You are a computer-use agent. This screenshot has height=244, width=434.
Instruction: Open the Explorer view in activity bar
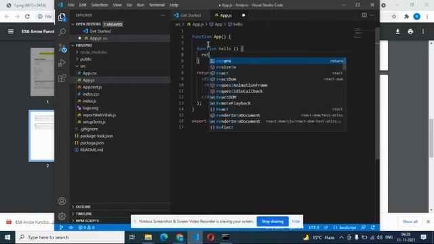(62, 18)
